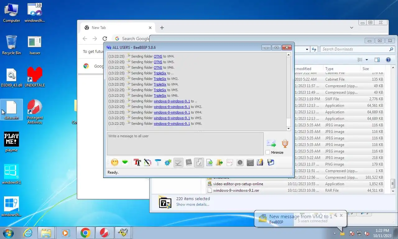Screen dimensions: 398x239
Task: Sort files by the Type column header
Action: pos(341,68)
